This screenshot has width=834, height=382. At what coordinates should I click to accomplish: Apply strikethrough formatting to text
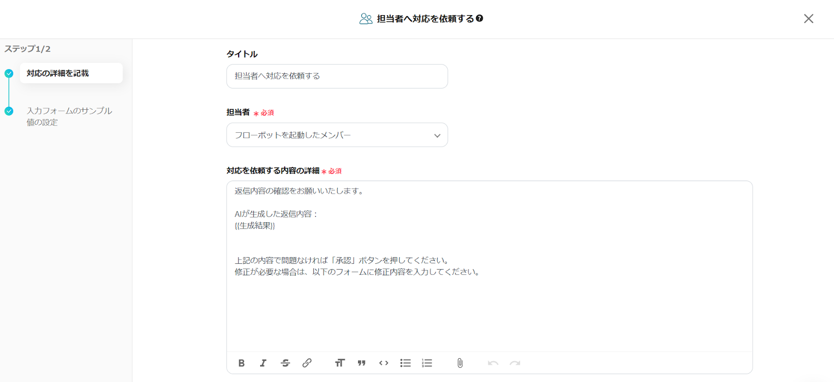[x=285, y=363]
